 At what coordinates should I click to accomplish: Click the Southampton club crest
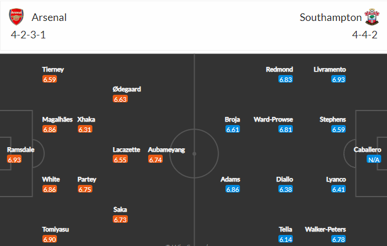(371, 17)
